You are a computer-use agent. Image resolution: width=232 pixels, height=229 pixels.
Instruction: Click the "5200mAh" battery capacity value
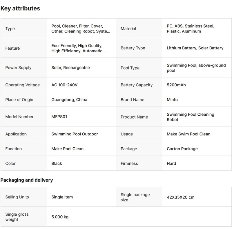tap(176, 85)
